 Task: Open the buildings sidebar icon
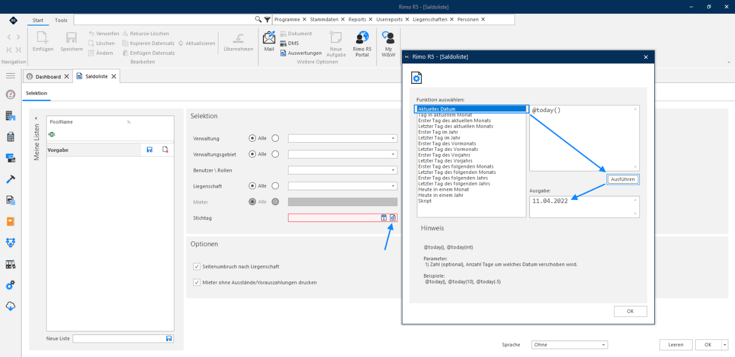(10, 116)
